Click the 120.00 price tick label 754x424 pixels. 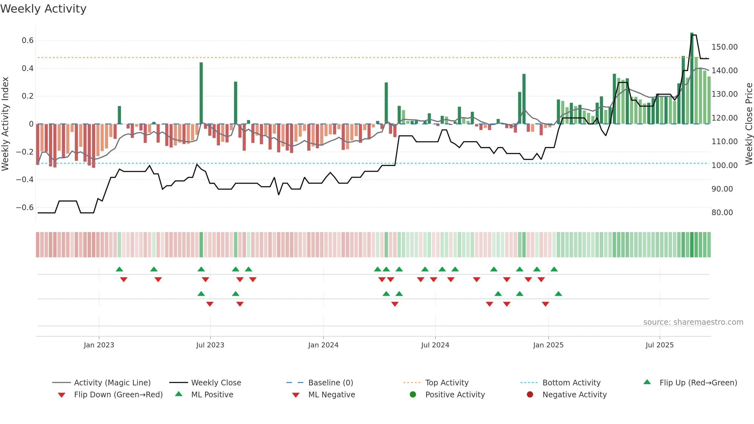725,118
